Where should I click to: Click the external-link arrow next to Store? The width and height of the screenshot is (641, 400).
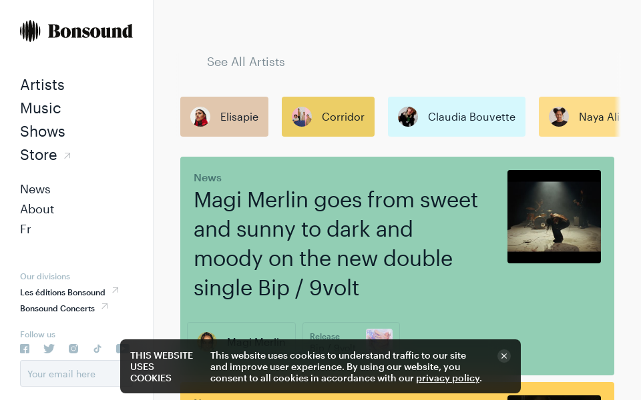(x=67, y=154)
